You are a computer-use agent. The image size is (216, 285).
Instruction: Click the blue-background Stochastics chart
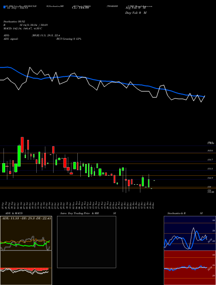pos(190,233)
